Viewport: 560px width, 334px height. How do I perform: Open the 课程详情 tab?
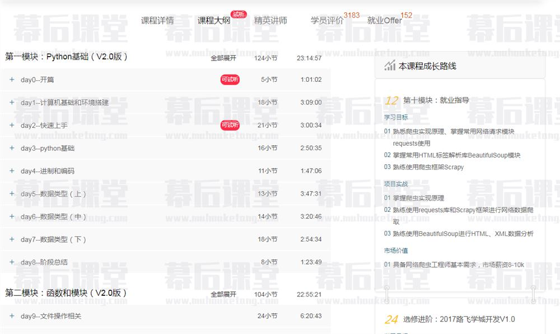point(157,21)
